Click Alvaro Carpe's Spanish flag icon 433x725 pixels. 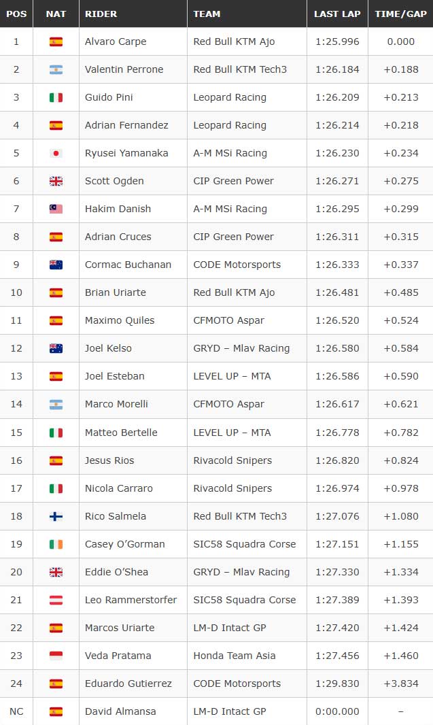(56, 42)
